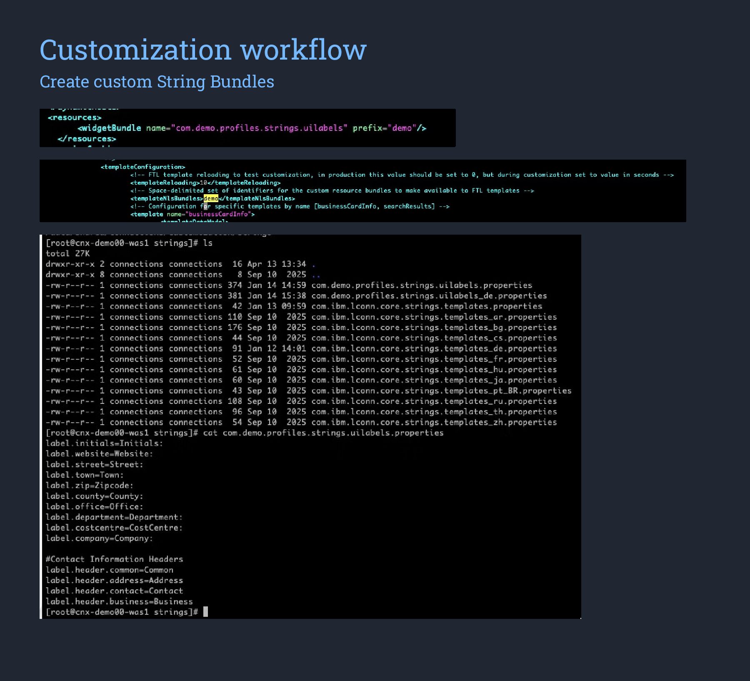Click the template name businessCardInfo line
Screen dimensions: 750x681
tap(192, 214)
